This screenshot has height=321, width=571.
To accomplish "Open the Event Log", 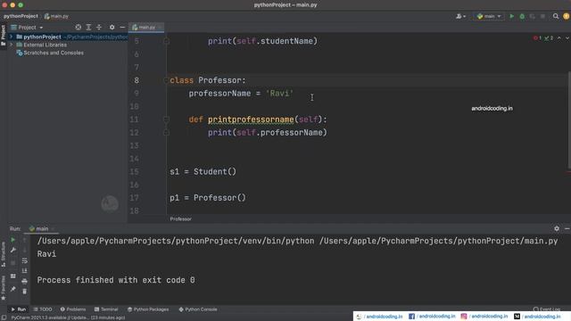I will click(547, 309).
